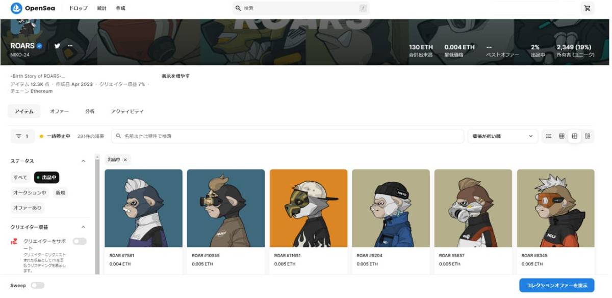Screen dimensions: 612x298
Task: Click 表示を増やす to expand description
Action: tap(175, 76)
